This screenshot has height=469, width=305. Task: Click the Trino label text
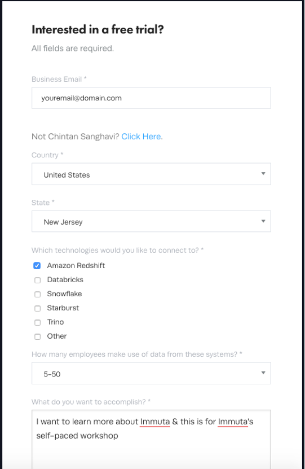coord(55,322)
